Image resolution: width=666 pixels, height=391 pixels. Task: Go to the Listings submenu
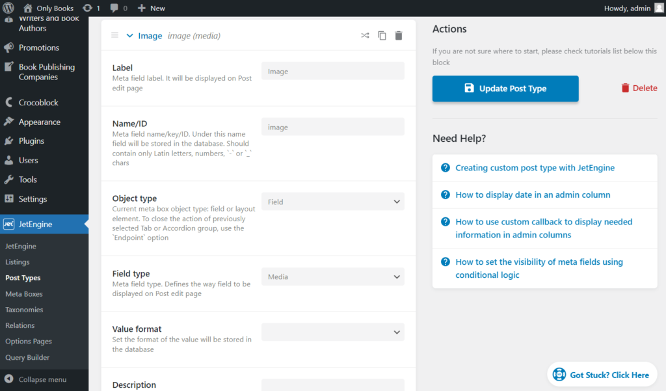tap(18, 262)
